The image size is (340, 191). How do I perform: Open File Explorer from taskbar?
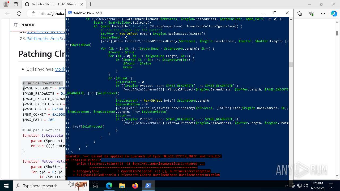pyautogui.click(x=122, y=186)
